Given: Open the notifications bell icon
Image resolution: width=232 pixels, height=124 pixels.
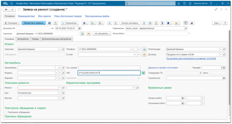Looking at the screenshot, I should pyautogui.click(x=179, y=3).
